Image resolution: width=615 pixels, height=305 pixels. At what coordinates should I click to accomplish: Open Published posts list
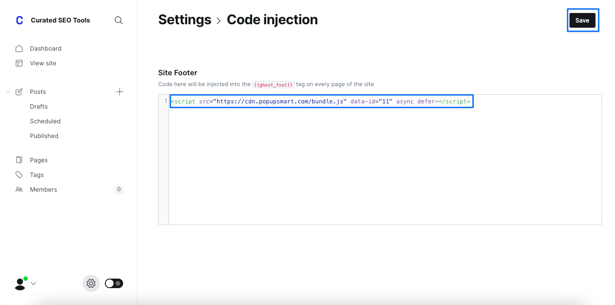click(x=44, y=136)
